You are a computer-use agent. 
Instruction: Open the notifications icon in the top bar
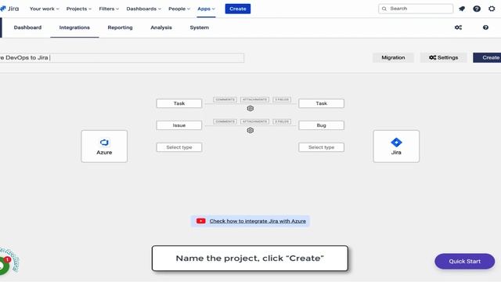tap(462, 9)
